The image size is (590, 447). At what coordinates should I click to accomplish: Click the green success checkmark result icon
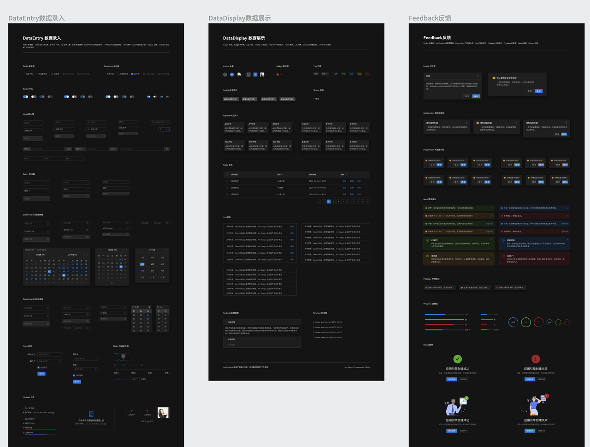coord(457,359)
